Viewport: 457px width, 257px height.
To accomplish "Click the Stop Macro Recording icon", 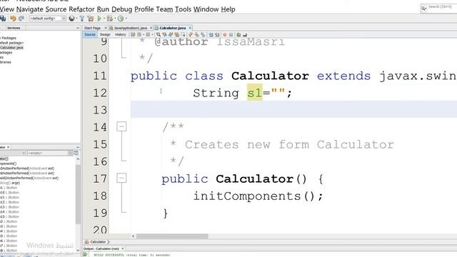I will [231, 35].
